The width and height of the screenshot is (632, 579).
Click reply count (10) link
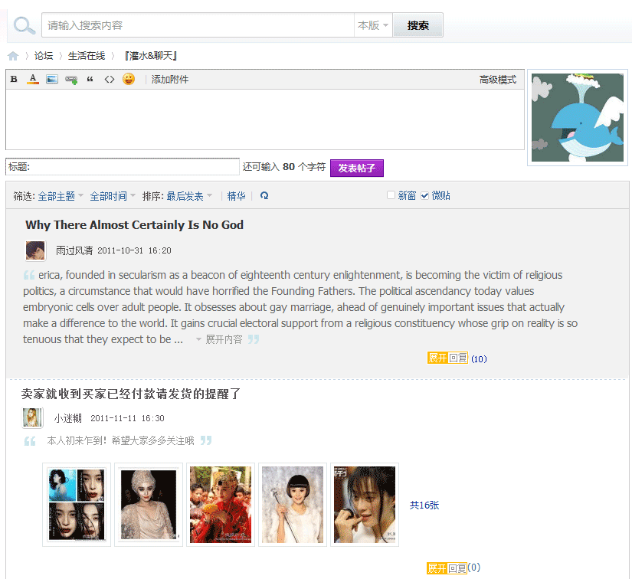pos(479,358)
